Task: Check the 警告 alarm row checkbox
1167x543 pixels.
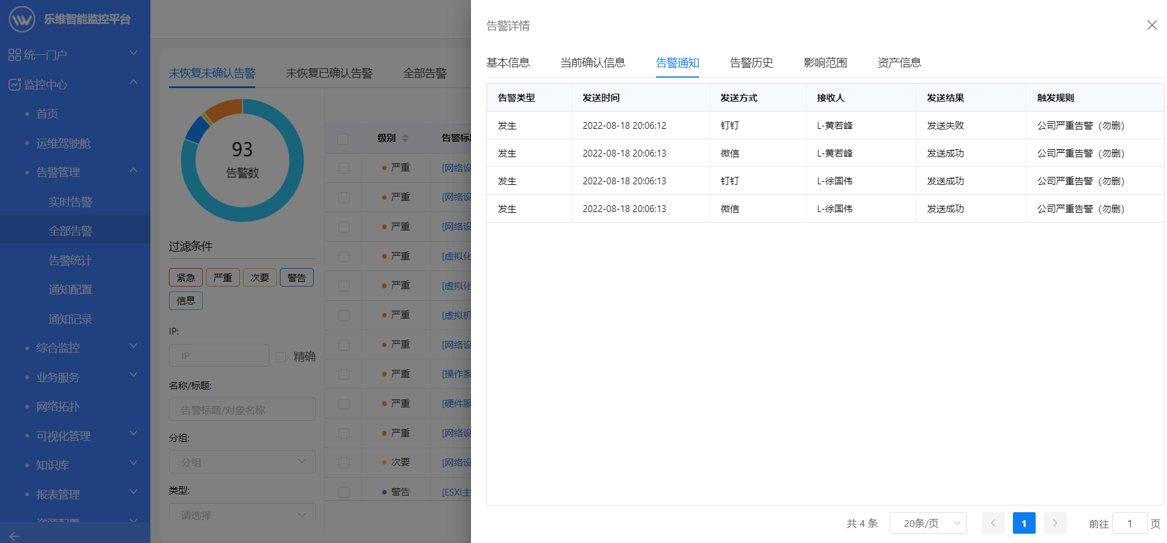Action: 344,492
